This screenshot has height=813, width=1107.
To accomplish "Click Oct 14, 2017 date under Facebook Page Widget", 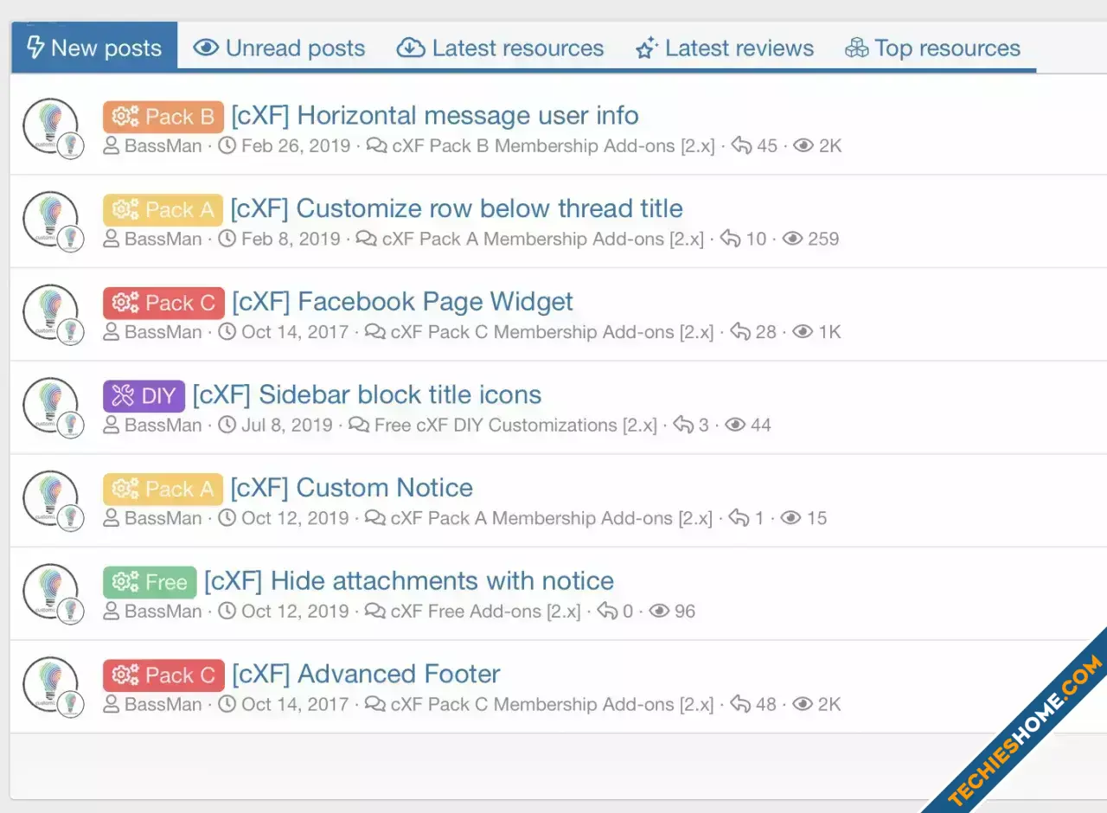I will click(x=295, y=331).
